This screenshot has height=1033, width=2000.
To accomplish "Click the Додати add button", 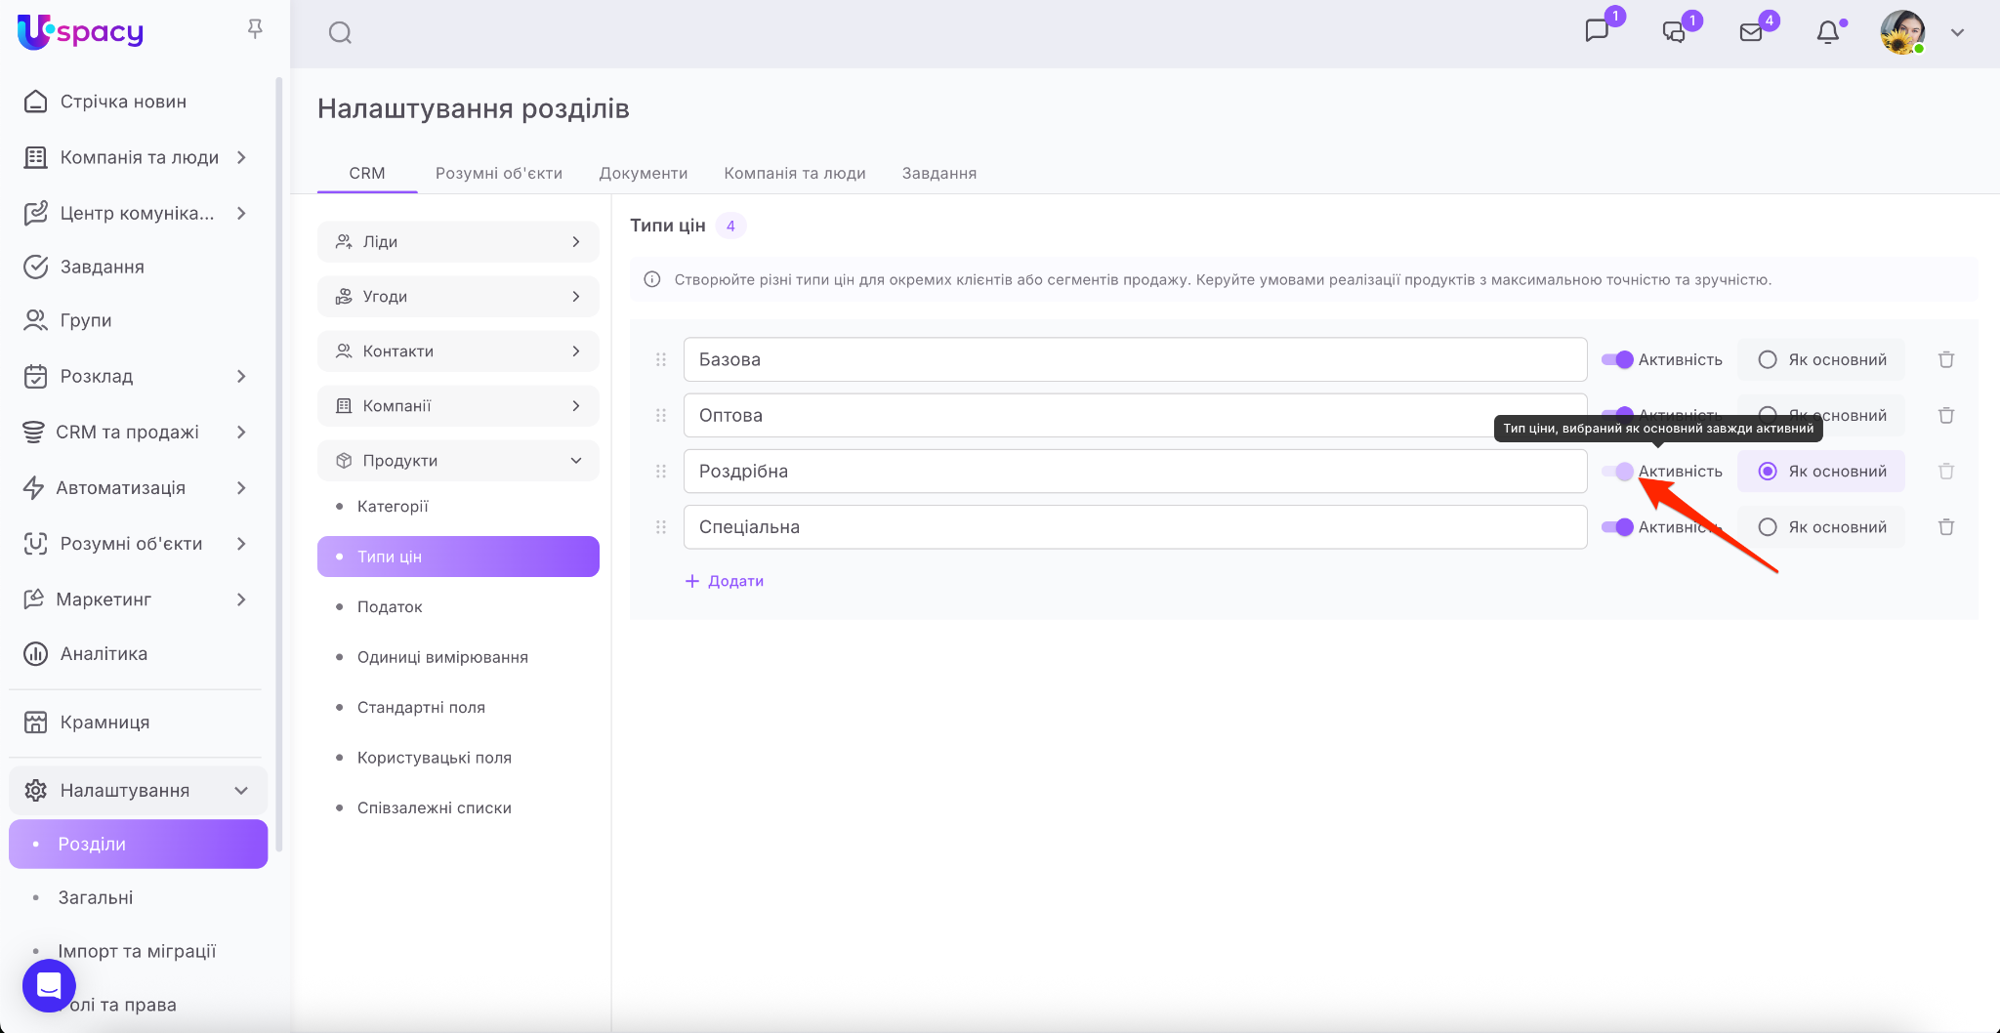I will [725, 581].
